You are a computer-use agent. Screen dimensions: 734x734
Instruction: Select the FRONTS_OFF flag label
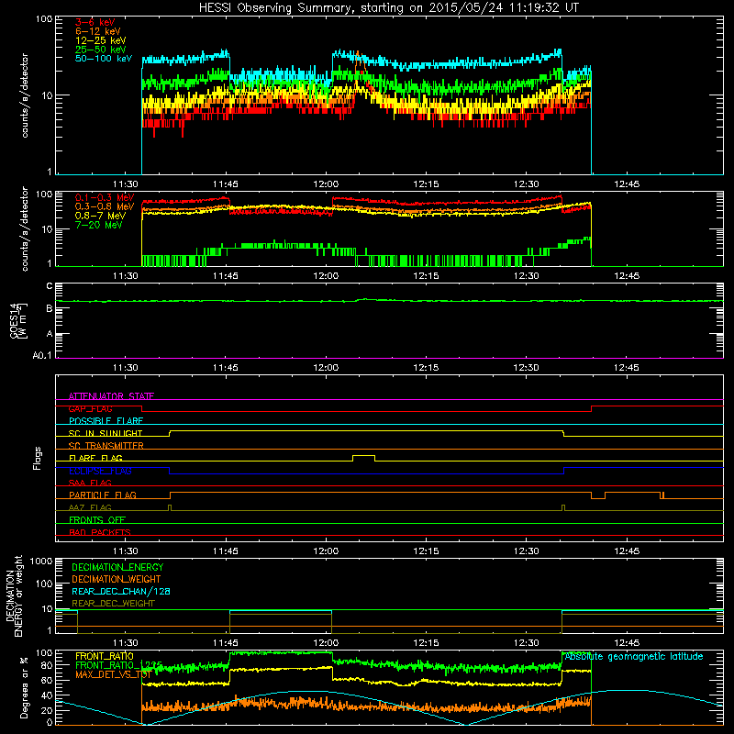coord(97,520)
